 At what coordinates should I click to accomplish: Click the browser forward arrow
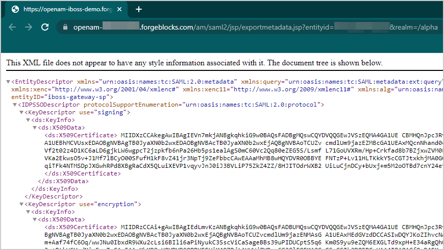[28, 27]
